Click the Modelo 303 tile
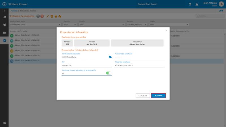This screenshot has width=226, height=127. pos(67,43)
